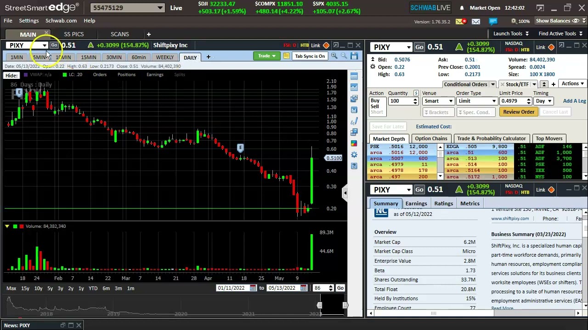Open the trade panel settings gear icon
This screenshot has width=588, height=330.
[x=373, y=67]
